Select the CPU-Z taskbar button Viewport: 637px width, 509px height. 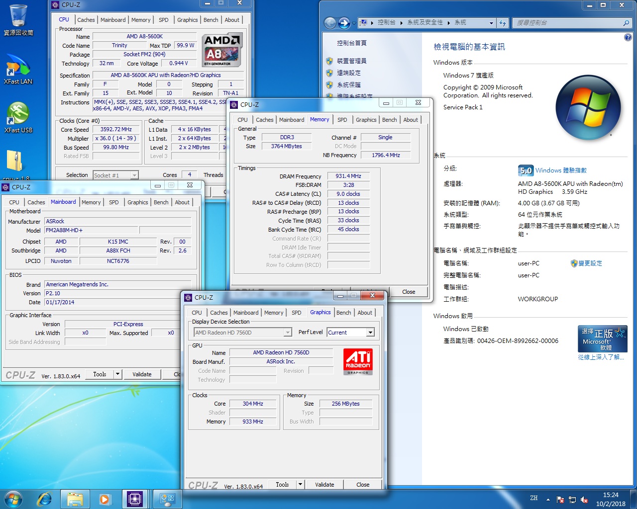coord(135,499)
